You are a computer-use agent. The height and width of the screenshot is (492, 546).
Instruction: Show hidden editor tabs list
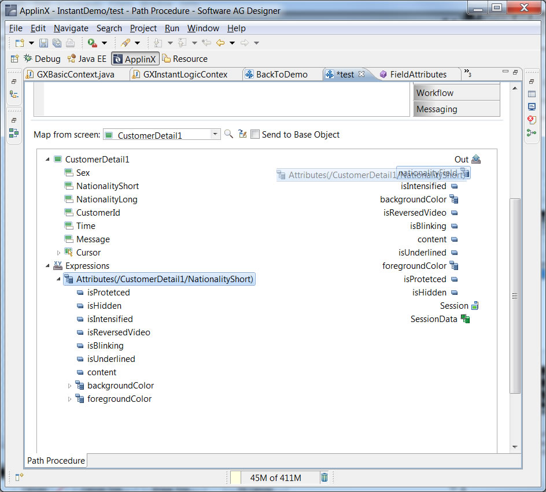pos(468,72)
